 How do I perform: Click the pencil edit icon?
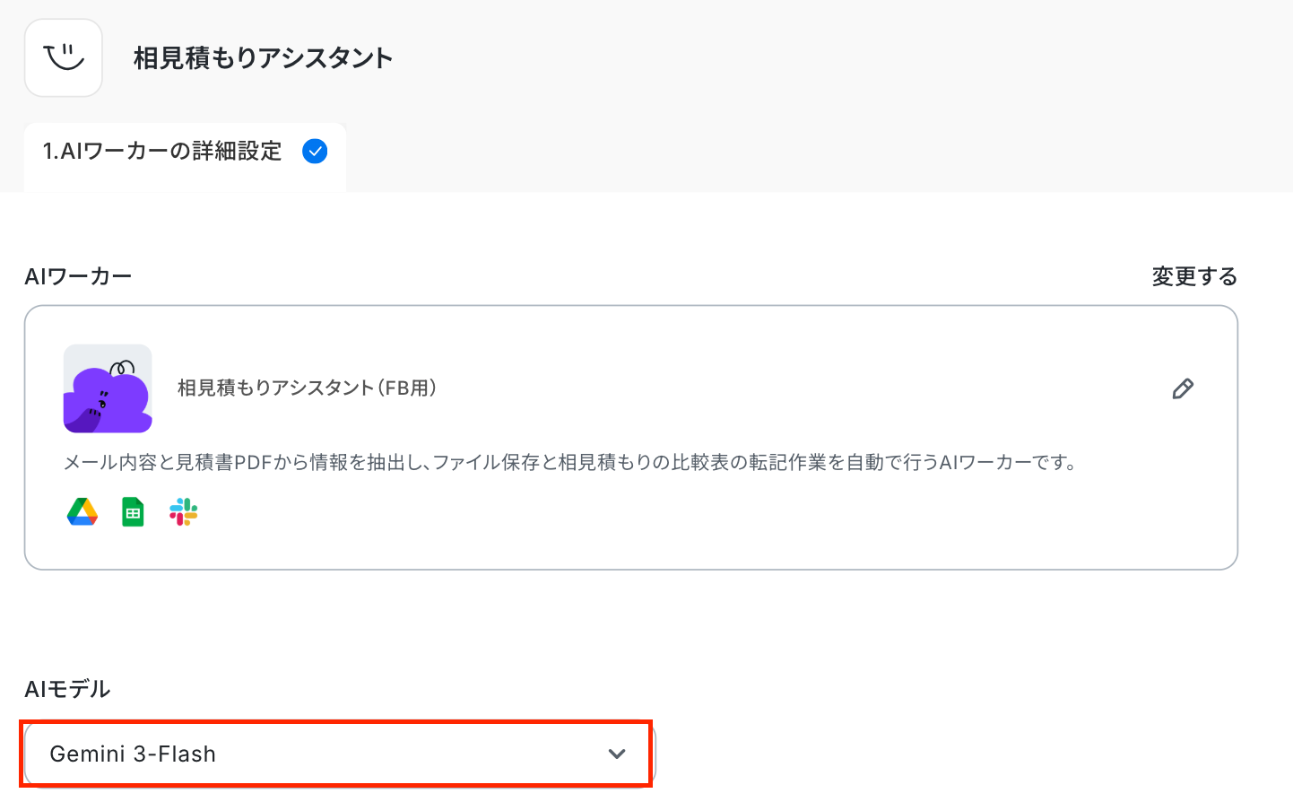point(1183,388)
